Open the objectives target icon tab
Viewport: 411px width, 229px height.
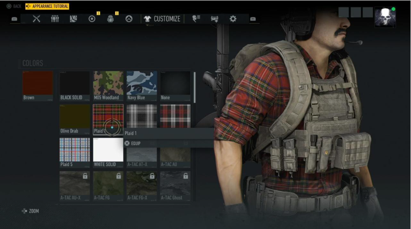(x=92, y=19)
